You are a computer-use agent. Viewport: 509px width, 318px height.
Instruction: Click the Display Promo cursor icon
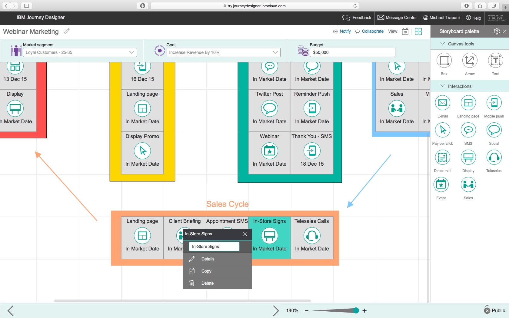142,151
